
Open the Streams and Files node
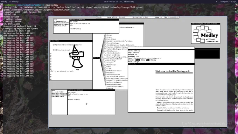tap(113, 75)
